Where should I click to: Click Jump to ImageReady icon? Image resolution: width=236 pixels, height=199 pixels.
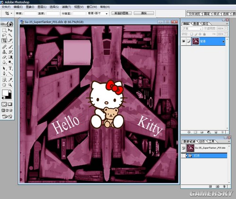pyautogui.click(x=7, y=116)
